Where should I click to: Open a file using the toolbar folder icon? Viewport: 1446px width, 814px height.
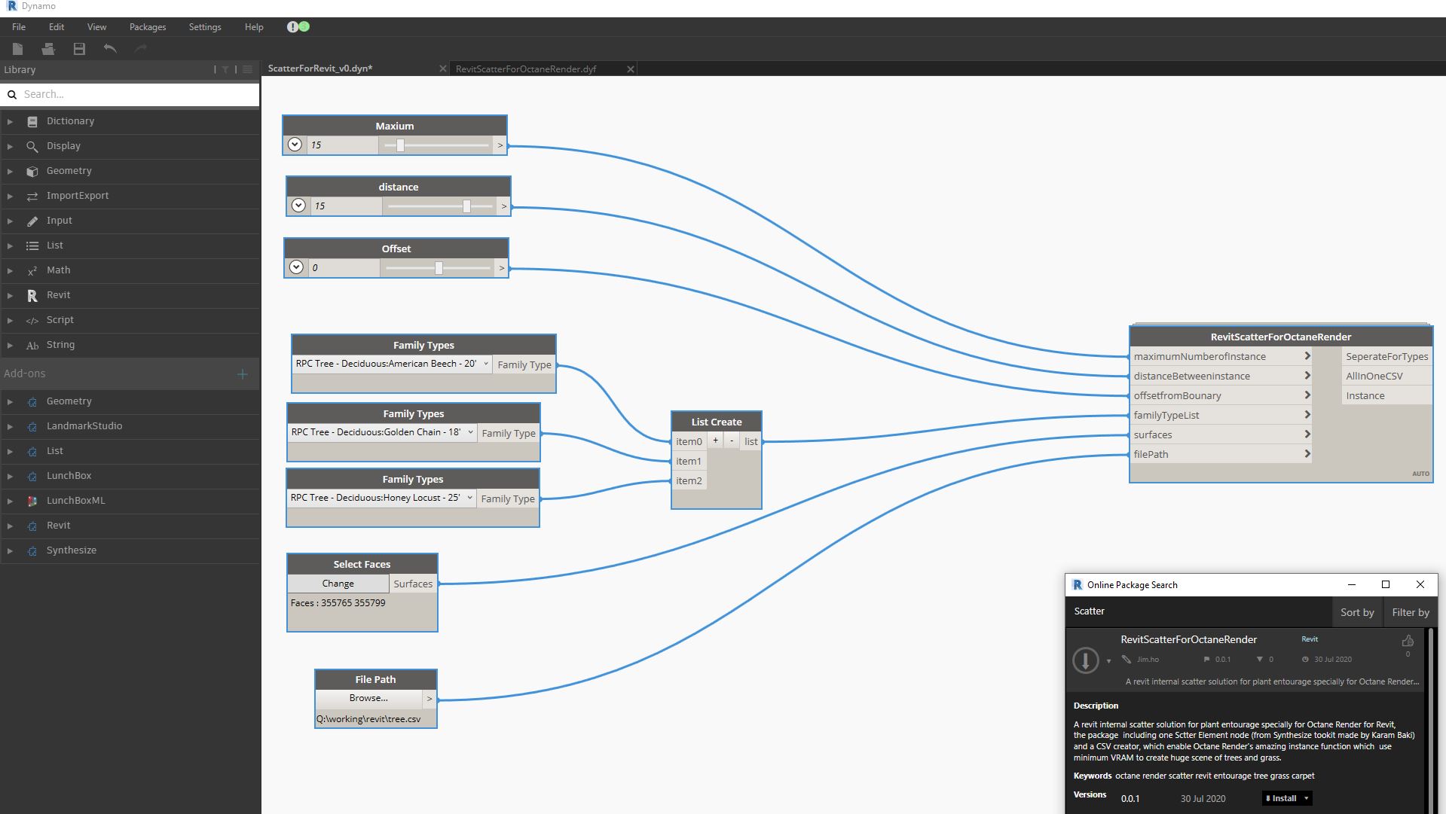(48, 49)
